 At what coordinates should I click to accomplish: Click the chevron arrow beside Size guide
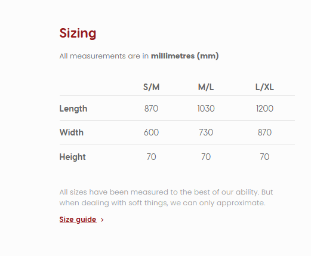click(102, 220)
